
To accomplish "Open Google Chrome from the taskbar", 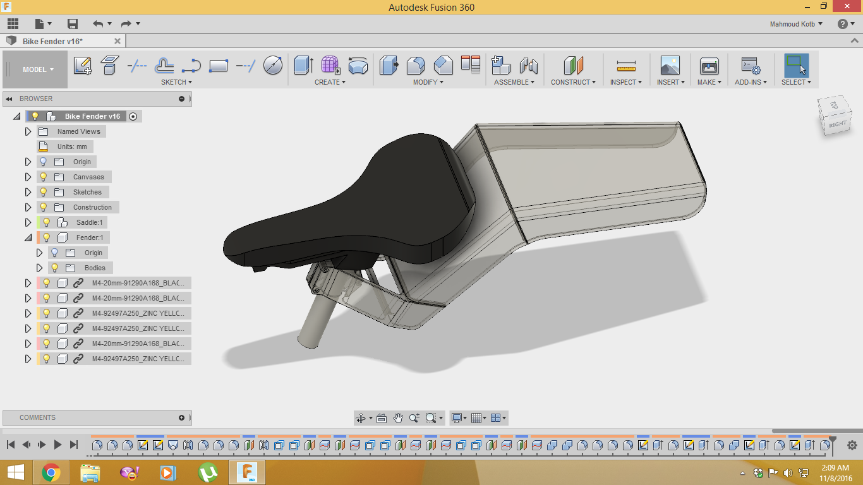I will click(51, 472).
